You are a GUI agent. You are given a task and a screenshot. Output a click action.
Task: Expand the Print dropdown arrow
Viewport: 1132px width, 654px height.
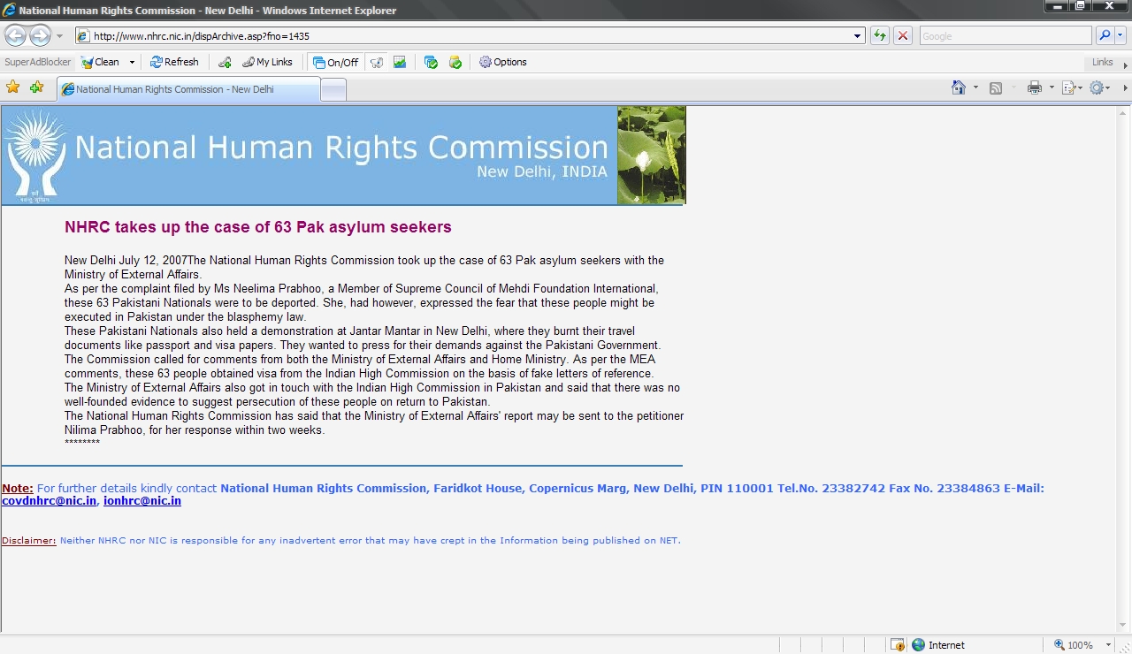1052,87
